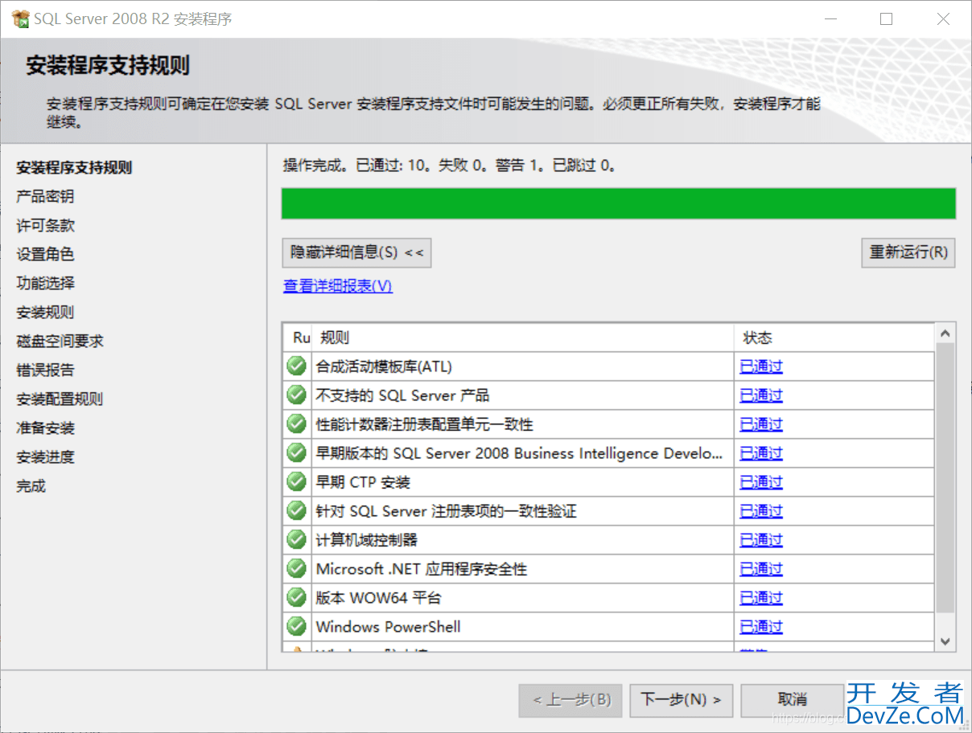Click the SQL Server setup title bar icon

tap(20, 18)
